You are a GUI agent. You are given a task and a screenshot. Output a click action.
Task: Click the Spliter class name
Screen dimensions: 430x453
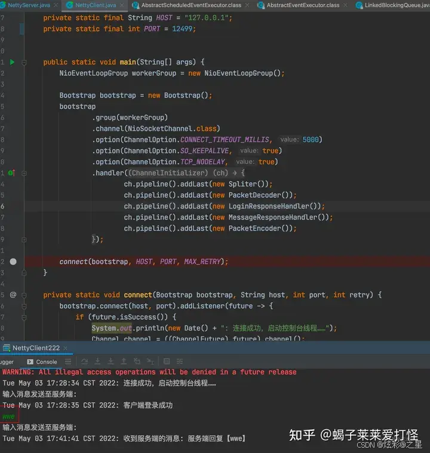pyautogui.click(x=242, y=184)
